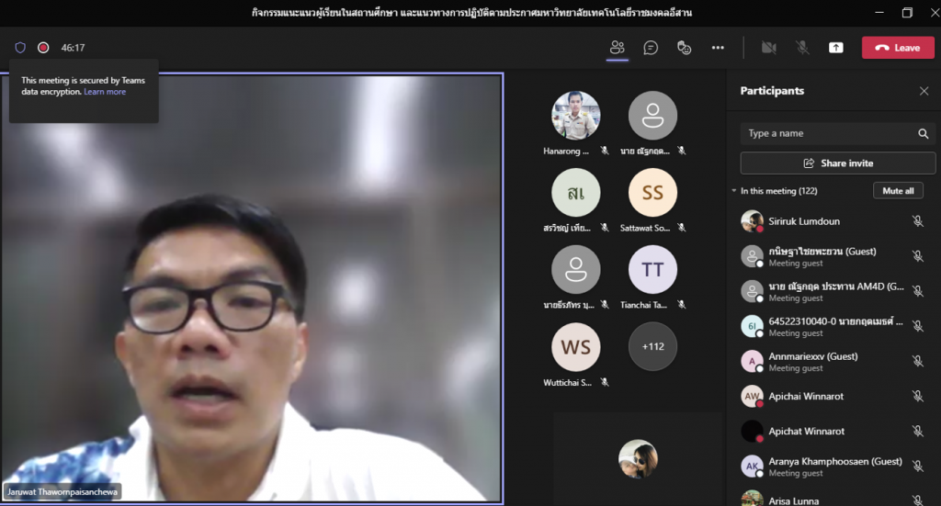Expand the +112 more participants tile
The image size is (941, 506).
point(652,346)
